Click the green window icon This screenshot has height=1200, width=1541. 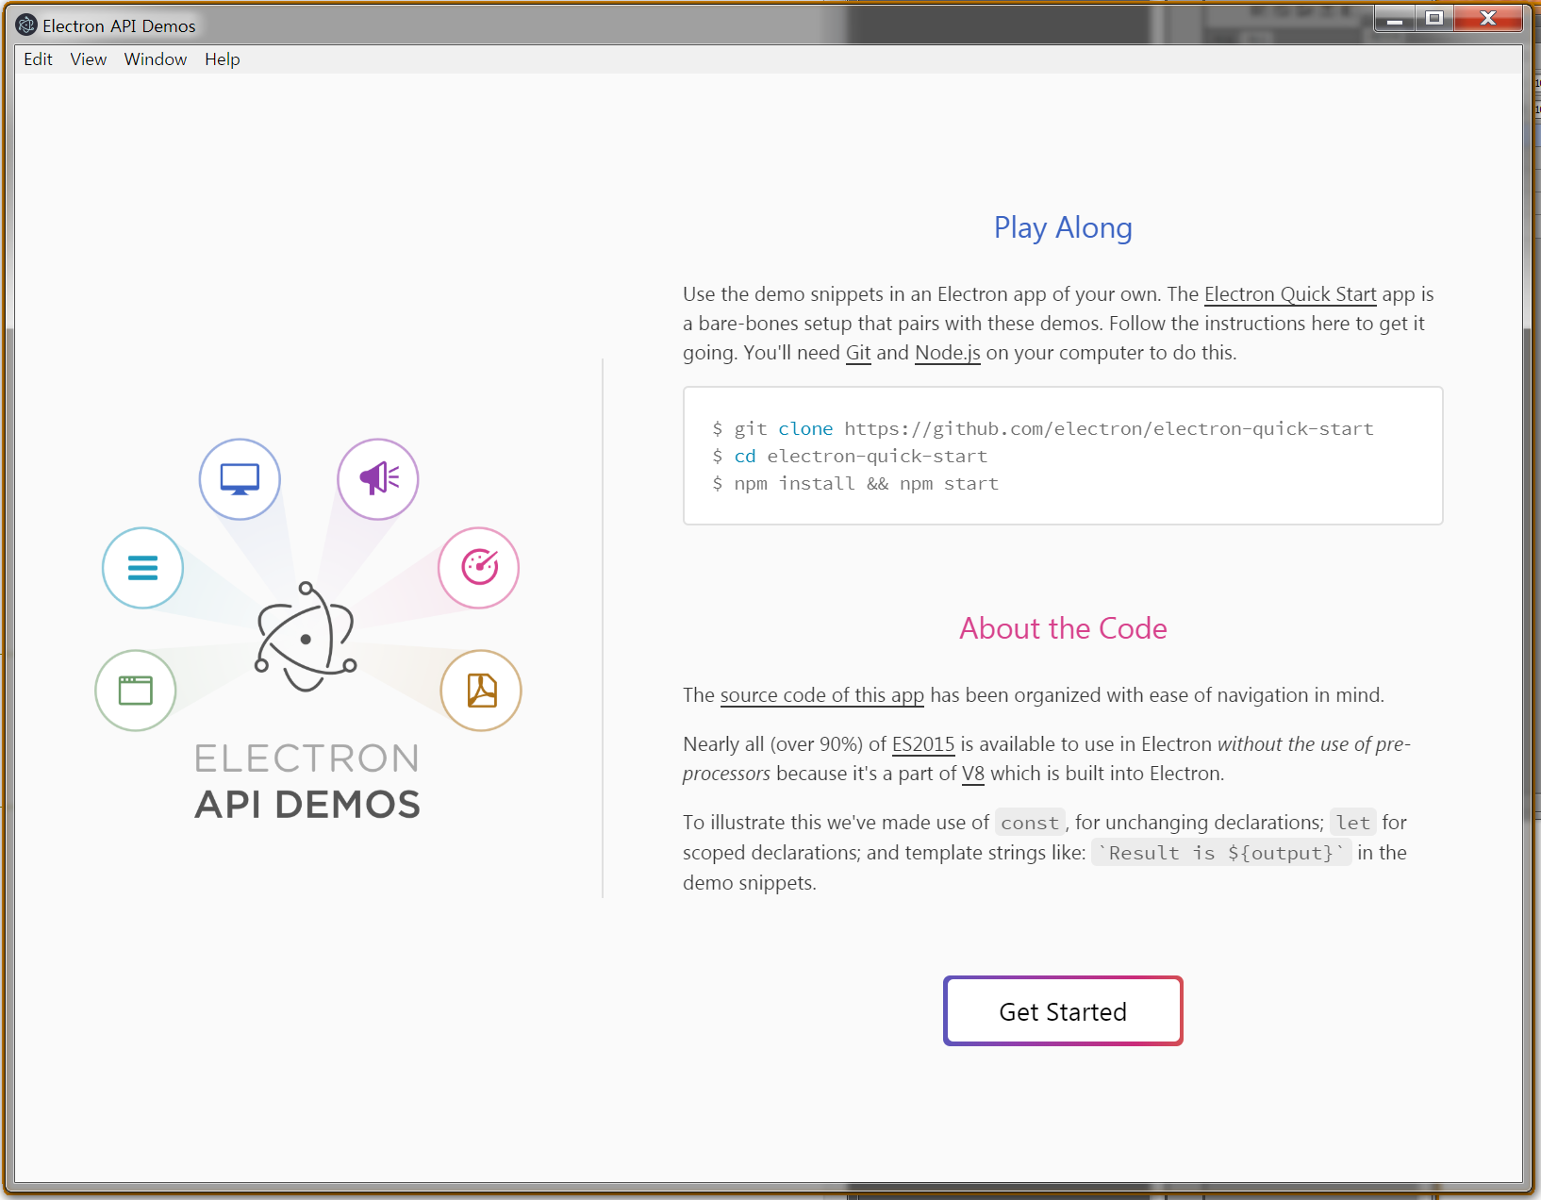point(136,691)
